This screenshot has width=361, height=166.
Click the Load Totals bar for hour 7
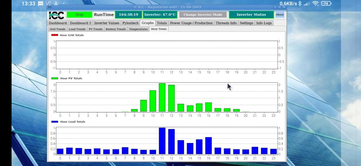[x=125, y=151]
